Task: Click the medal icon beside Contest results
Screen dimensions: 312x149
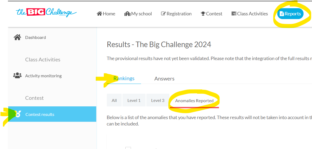Action: 18,114
